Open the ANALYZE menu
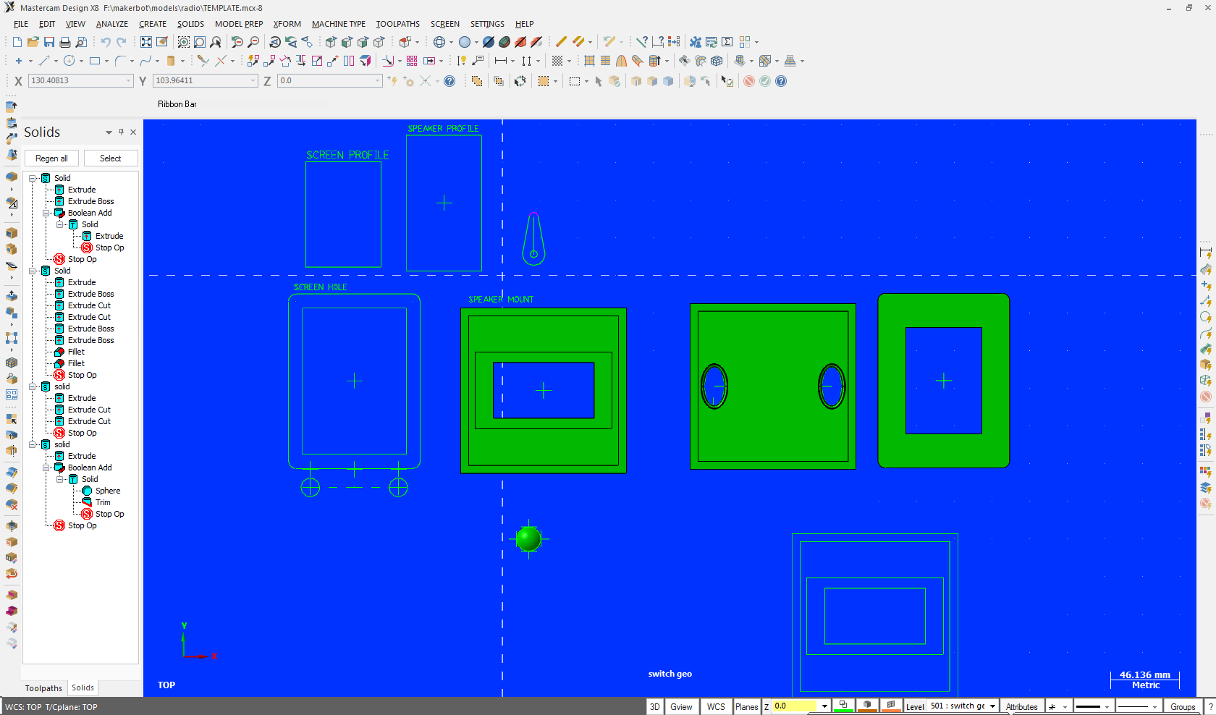 112,24
